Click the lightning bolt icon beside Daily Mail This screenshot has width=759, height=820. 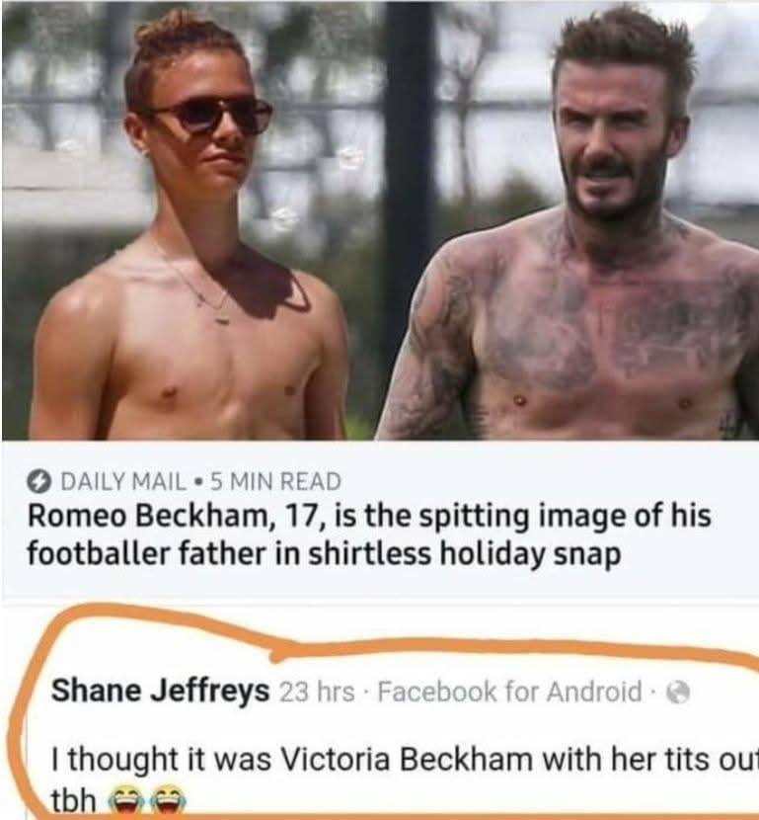40,482
